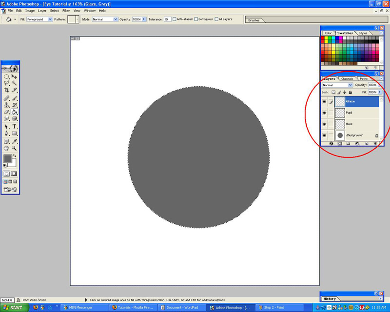Screen dimensions: 390x312
Task: Open the options bar Opacity slider arrow
Action: [144, 19]
